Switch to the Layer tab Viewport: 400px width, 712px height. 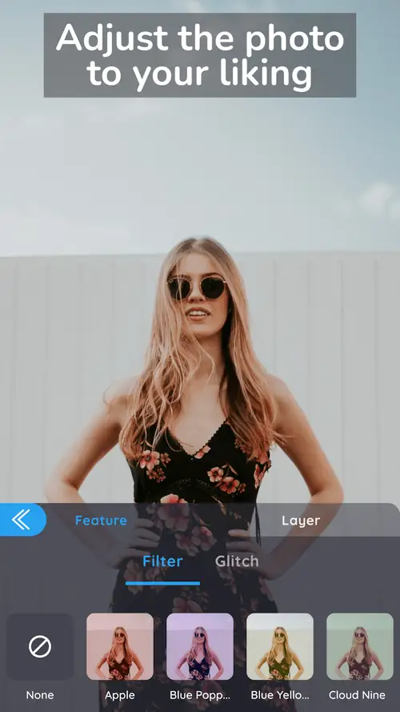(x=301, y=521)
